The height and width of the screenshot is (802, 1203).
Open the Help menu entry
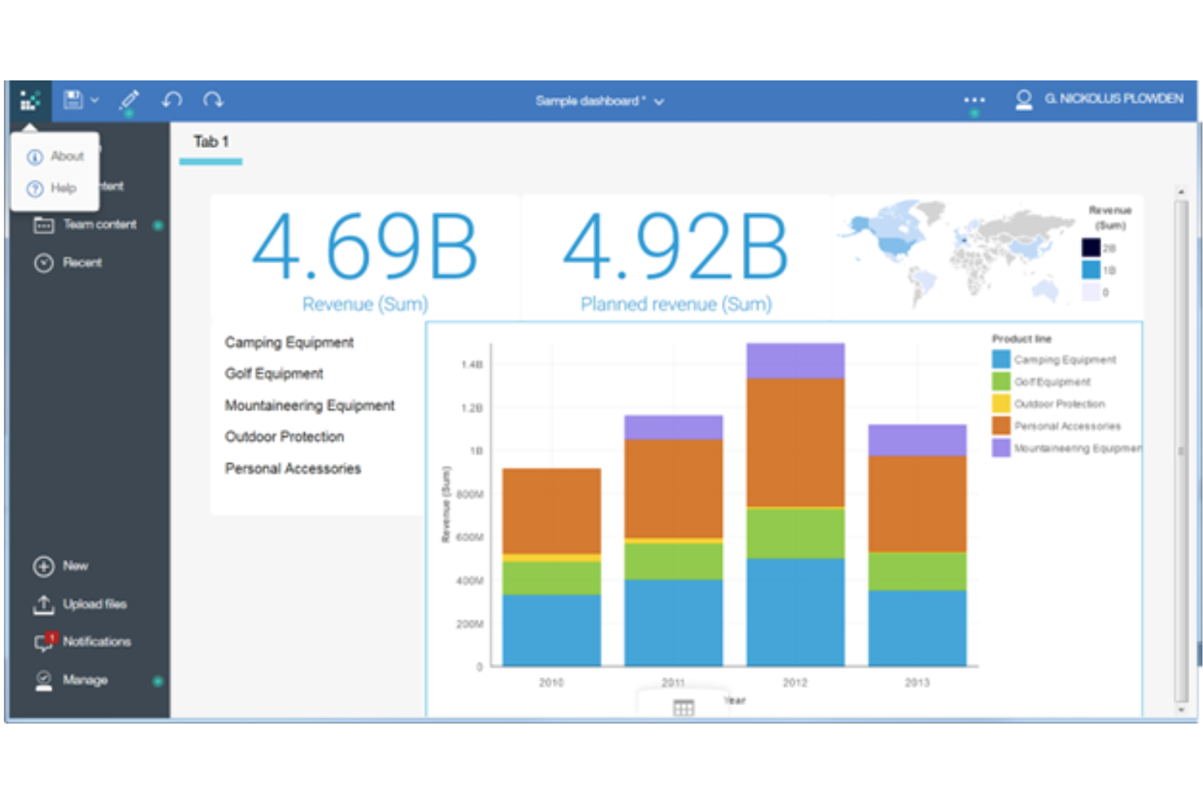(63, 188)
